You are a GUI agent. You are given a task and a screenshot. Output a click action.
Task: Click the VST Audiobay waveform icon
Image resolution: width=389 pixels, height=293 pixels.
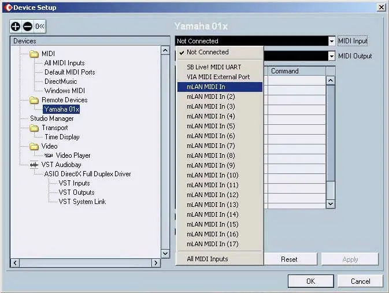pos(34,165)
